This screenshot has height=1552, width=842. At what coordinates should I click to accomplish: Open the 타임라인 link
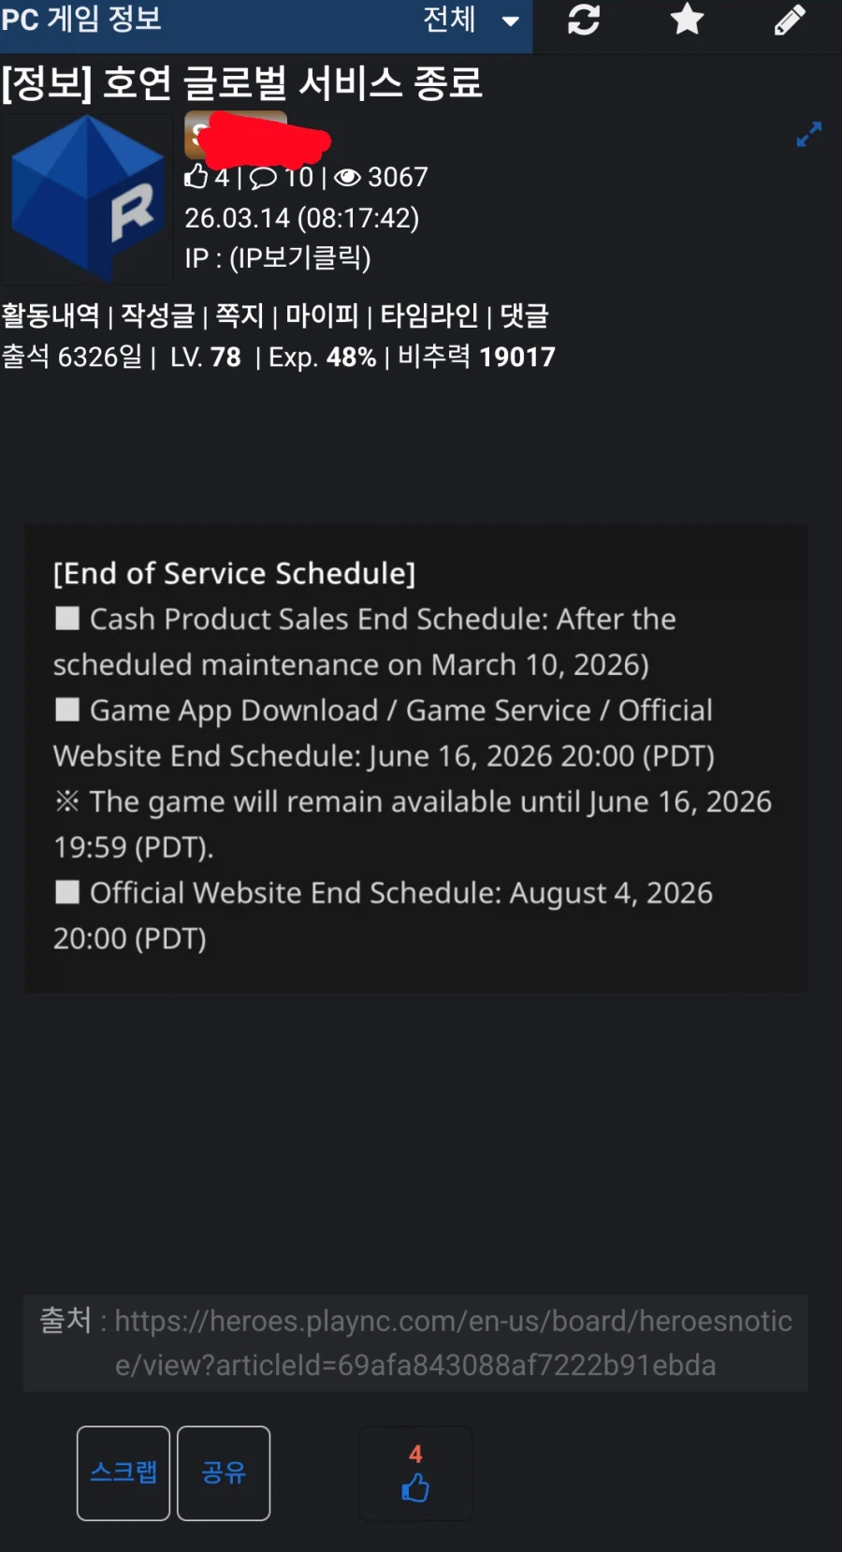tap(428, 316)
